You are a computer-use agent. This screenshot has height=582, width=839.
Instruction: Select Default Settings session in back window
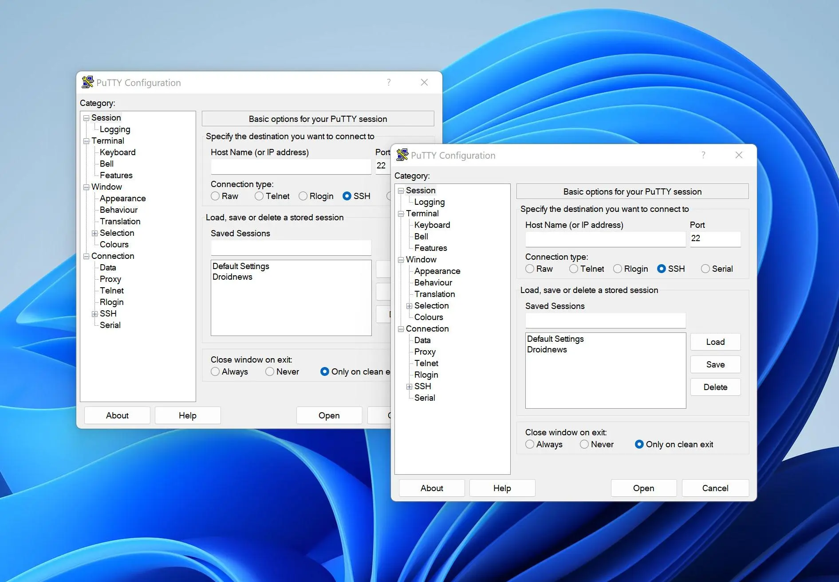coord(240,266)
